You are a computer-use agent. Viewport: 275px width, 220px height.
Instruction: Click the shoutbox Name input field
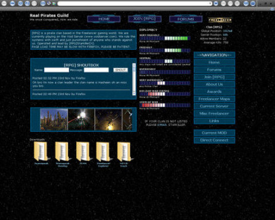coord(57,70)
